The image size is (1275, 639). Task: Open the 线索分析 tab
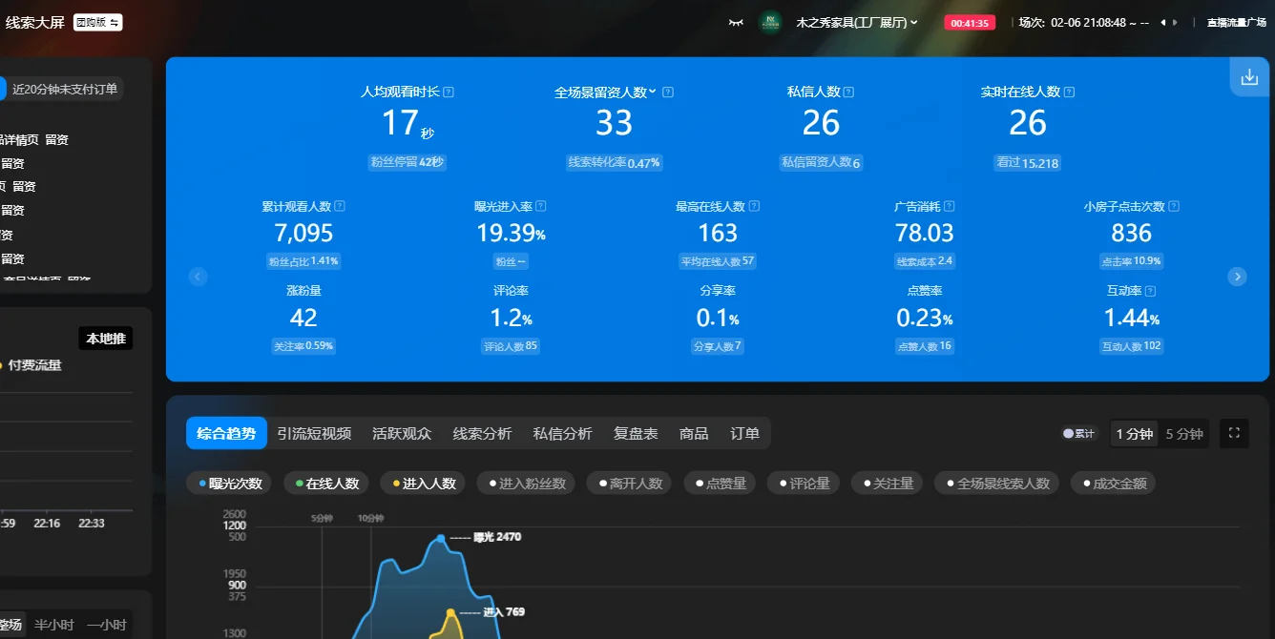[482, 433]
